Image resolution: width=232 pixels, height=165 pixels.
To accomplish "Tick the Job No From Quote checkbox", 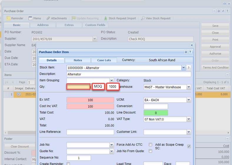I will 150,151.
